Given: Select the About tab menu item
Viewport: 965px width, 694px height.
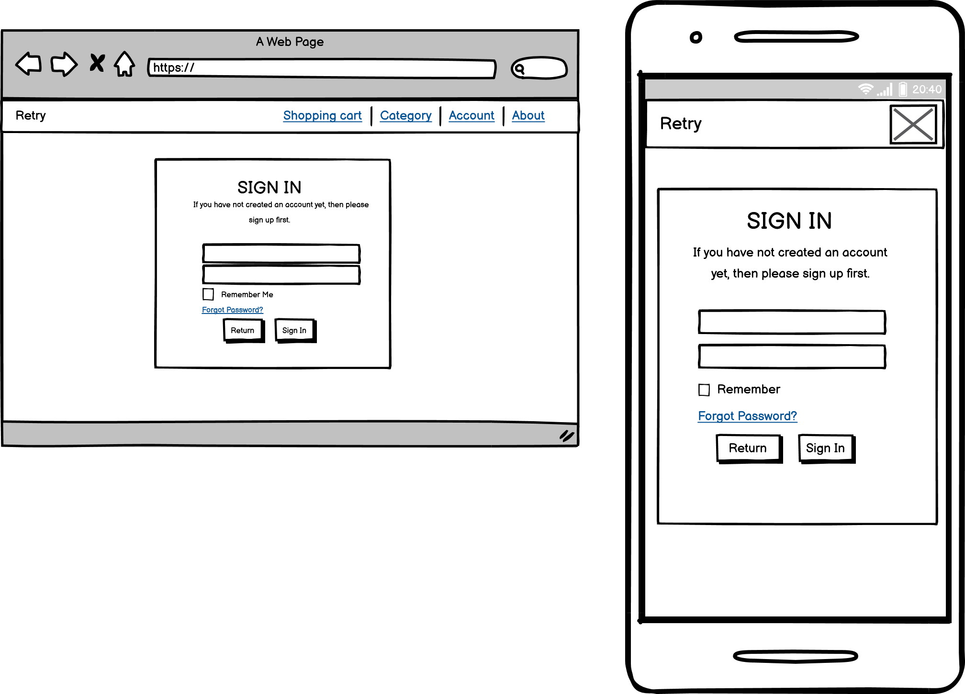Looking at the screenshot, I should click(530, 115).
